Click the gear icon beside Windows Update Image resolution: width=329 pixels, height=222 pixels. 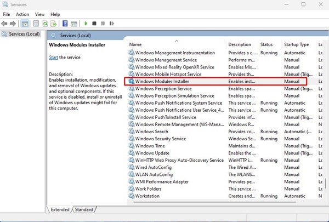point(132,153)
